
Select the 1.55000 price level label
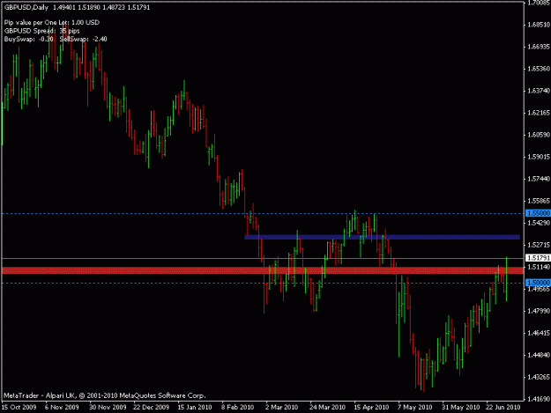[538, 213]
